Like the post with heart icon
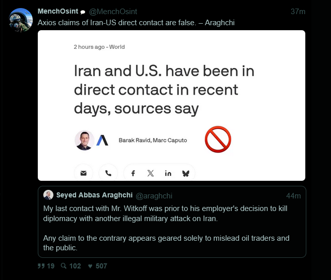The height and width of the screenshot is (280, 331). pos(90,266)
